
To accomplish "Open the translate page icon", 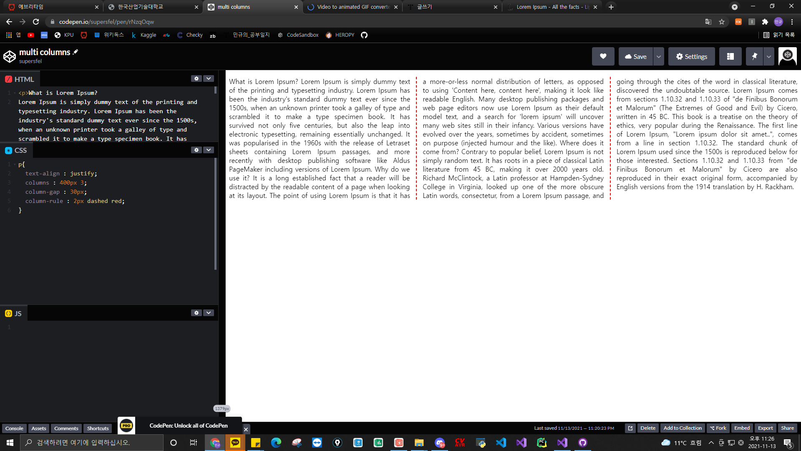I will (708, 22).
